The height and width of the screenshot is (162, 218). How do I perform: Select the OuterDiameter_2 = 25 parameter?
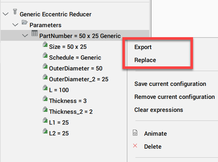(x=79, y=79)
